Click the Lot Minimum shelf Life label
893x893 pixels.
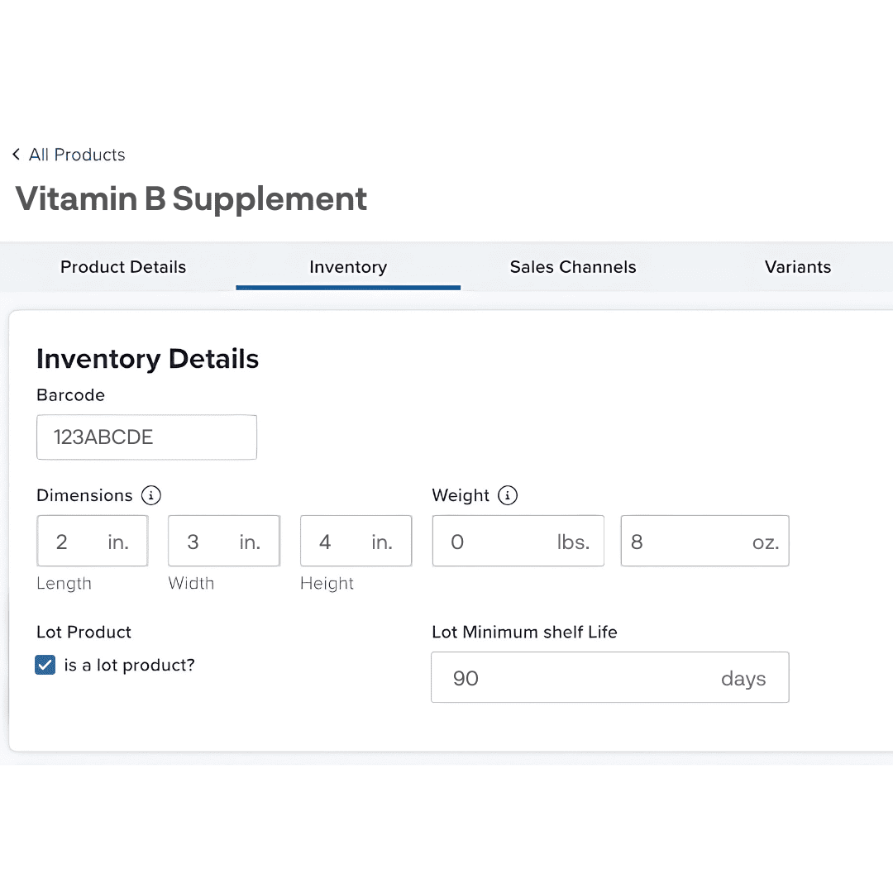click(524, 633)
